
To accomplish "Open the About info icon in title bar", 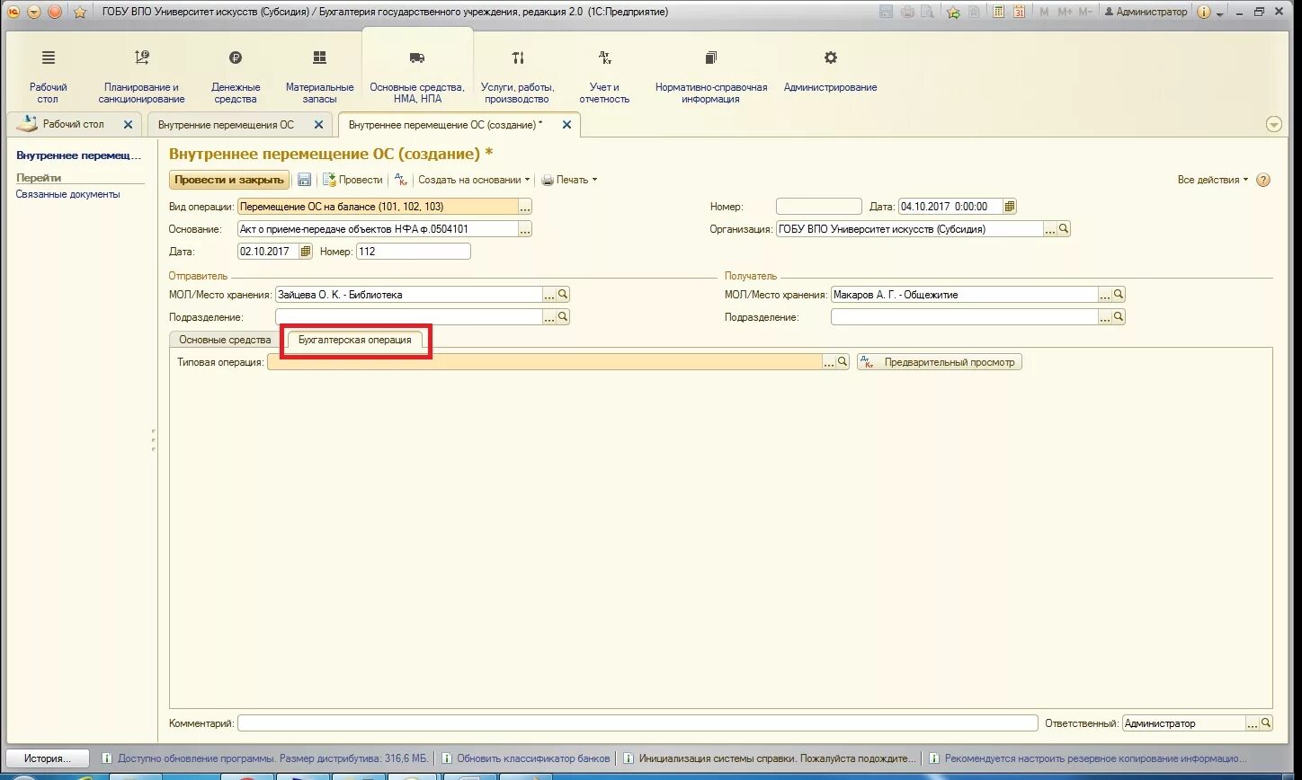I will point(1204,12).
